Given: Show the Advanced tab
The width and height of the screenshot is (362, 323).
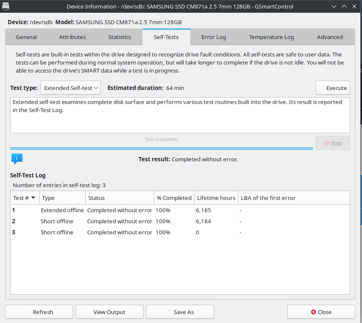Looking at the screenshot, I should point(330,37).
